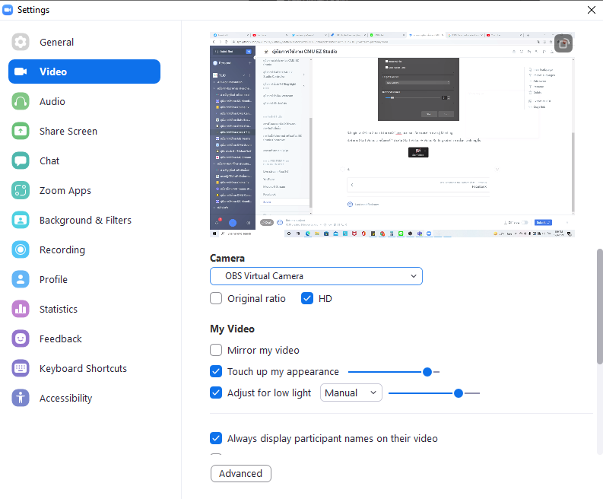Uncheck the HD checkbox
The width and height of the screenshot is (603, 499).
point(307,298)
